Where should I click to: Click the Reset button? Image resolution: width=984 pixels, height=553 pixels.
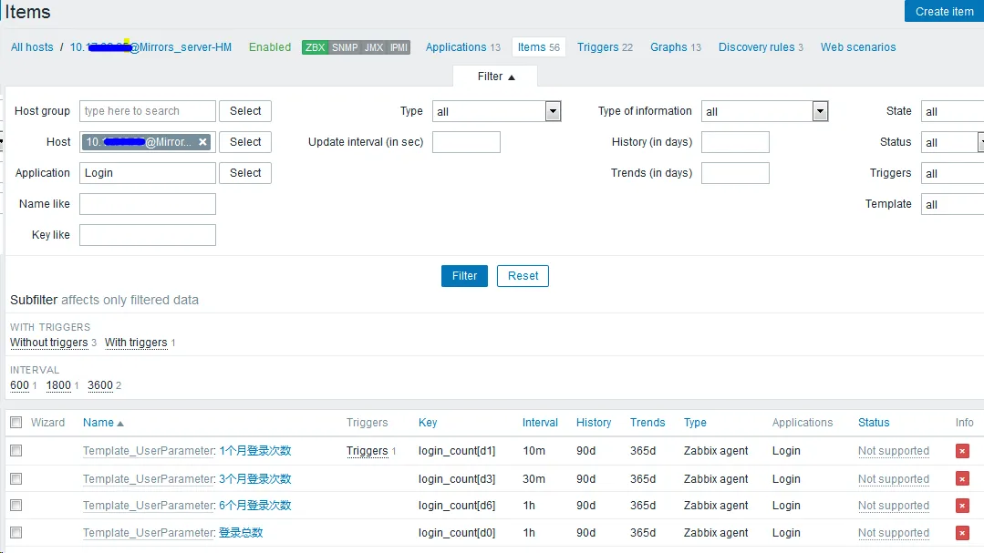pos(523,276)
